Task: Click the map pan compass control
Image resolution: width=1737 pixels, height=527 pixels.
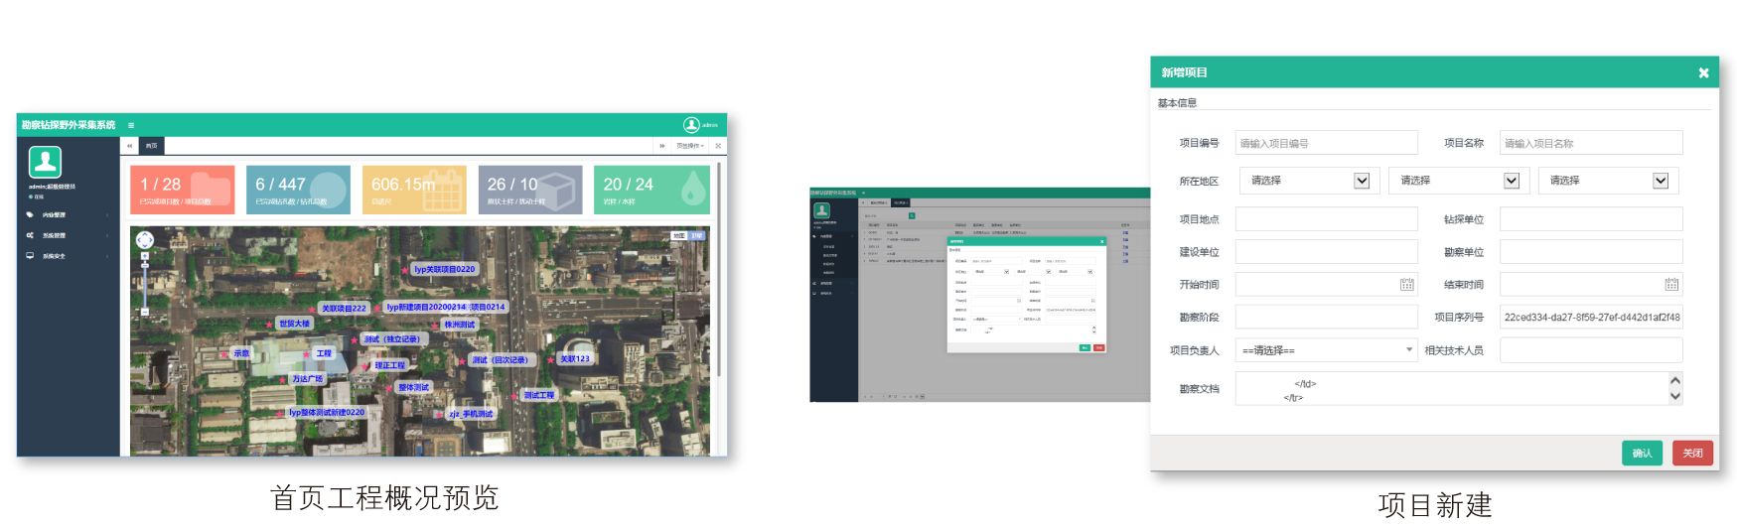Action: pyautogui.click(x=145, y=240)
